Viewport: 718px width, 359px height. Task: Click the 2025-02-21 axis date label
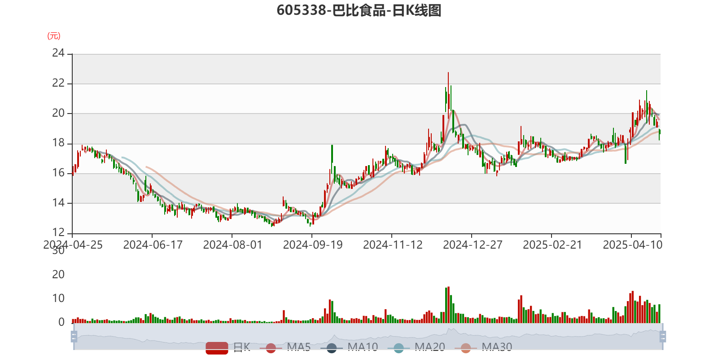552,245
